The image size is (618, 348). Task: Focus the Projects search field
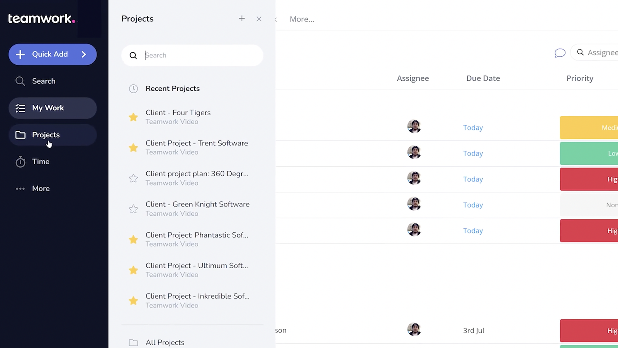click(x=192, y=55)
